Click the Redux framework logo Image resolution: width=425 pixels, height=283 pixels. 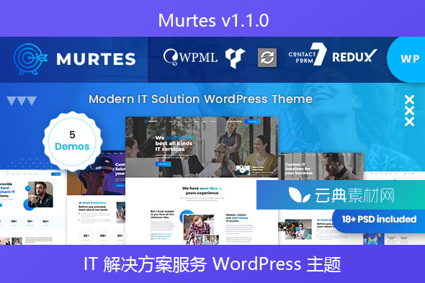(x=354, y=56)
